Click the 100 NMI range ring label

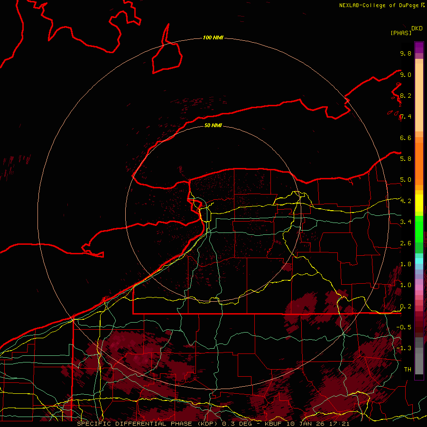click(213, 37)
